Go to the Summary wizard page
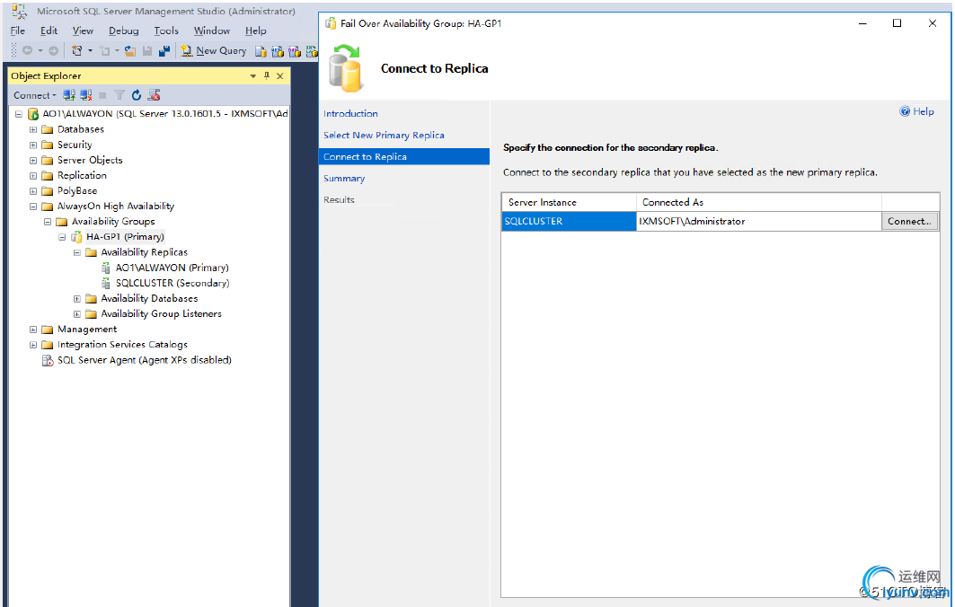Viewport: 955px width, 607px height. pos(344,179)
